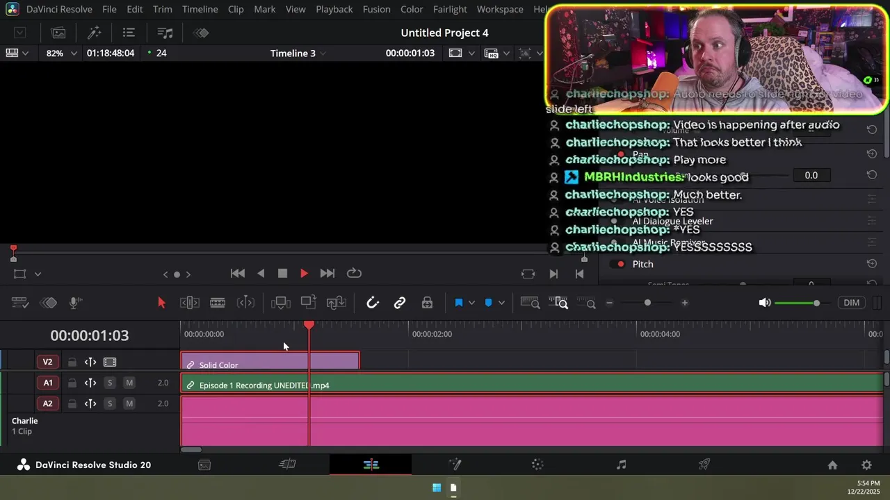This screenshot has height=500, width=890.
Task: Open the Timeline menu
Action: 200,9
